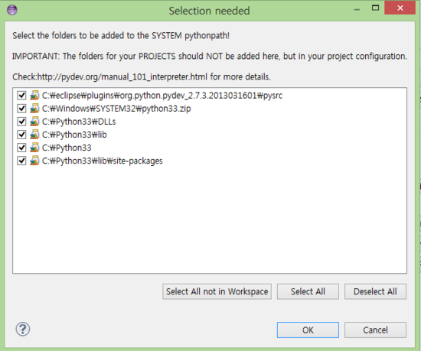Click the Eclipse icon in title bar
This screenshot has width=421, height=351.
click(12, 10)
